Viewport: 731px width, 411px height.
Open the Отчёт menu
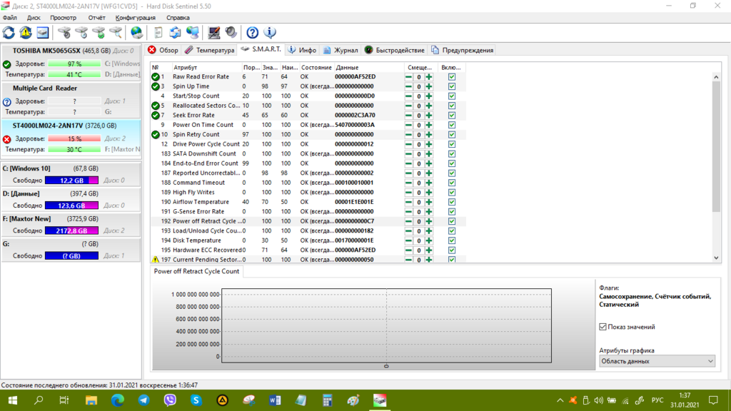96,18
